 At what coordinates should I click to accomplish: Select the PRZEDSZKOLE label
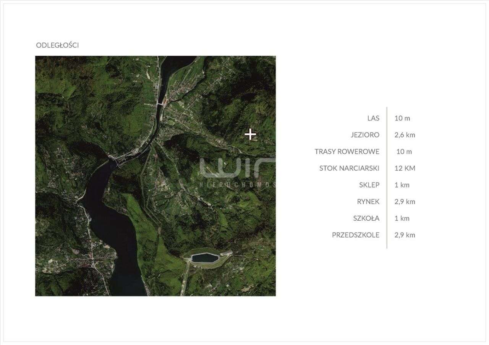[x=356, y=235]
